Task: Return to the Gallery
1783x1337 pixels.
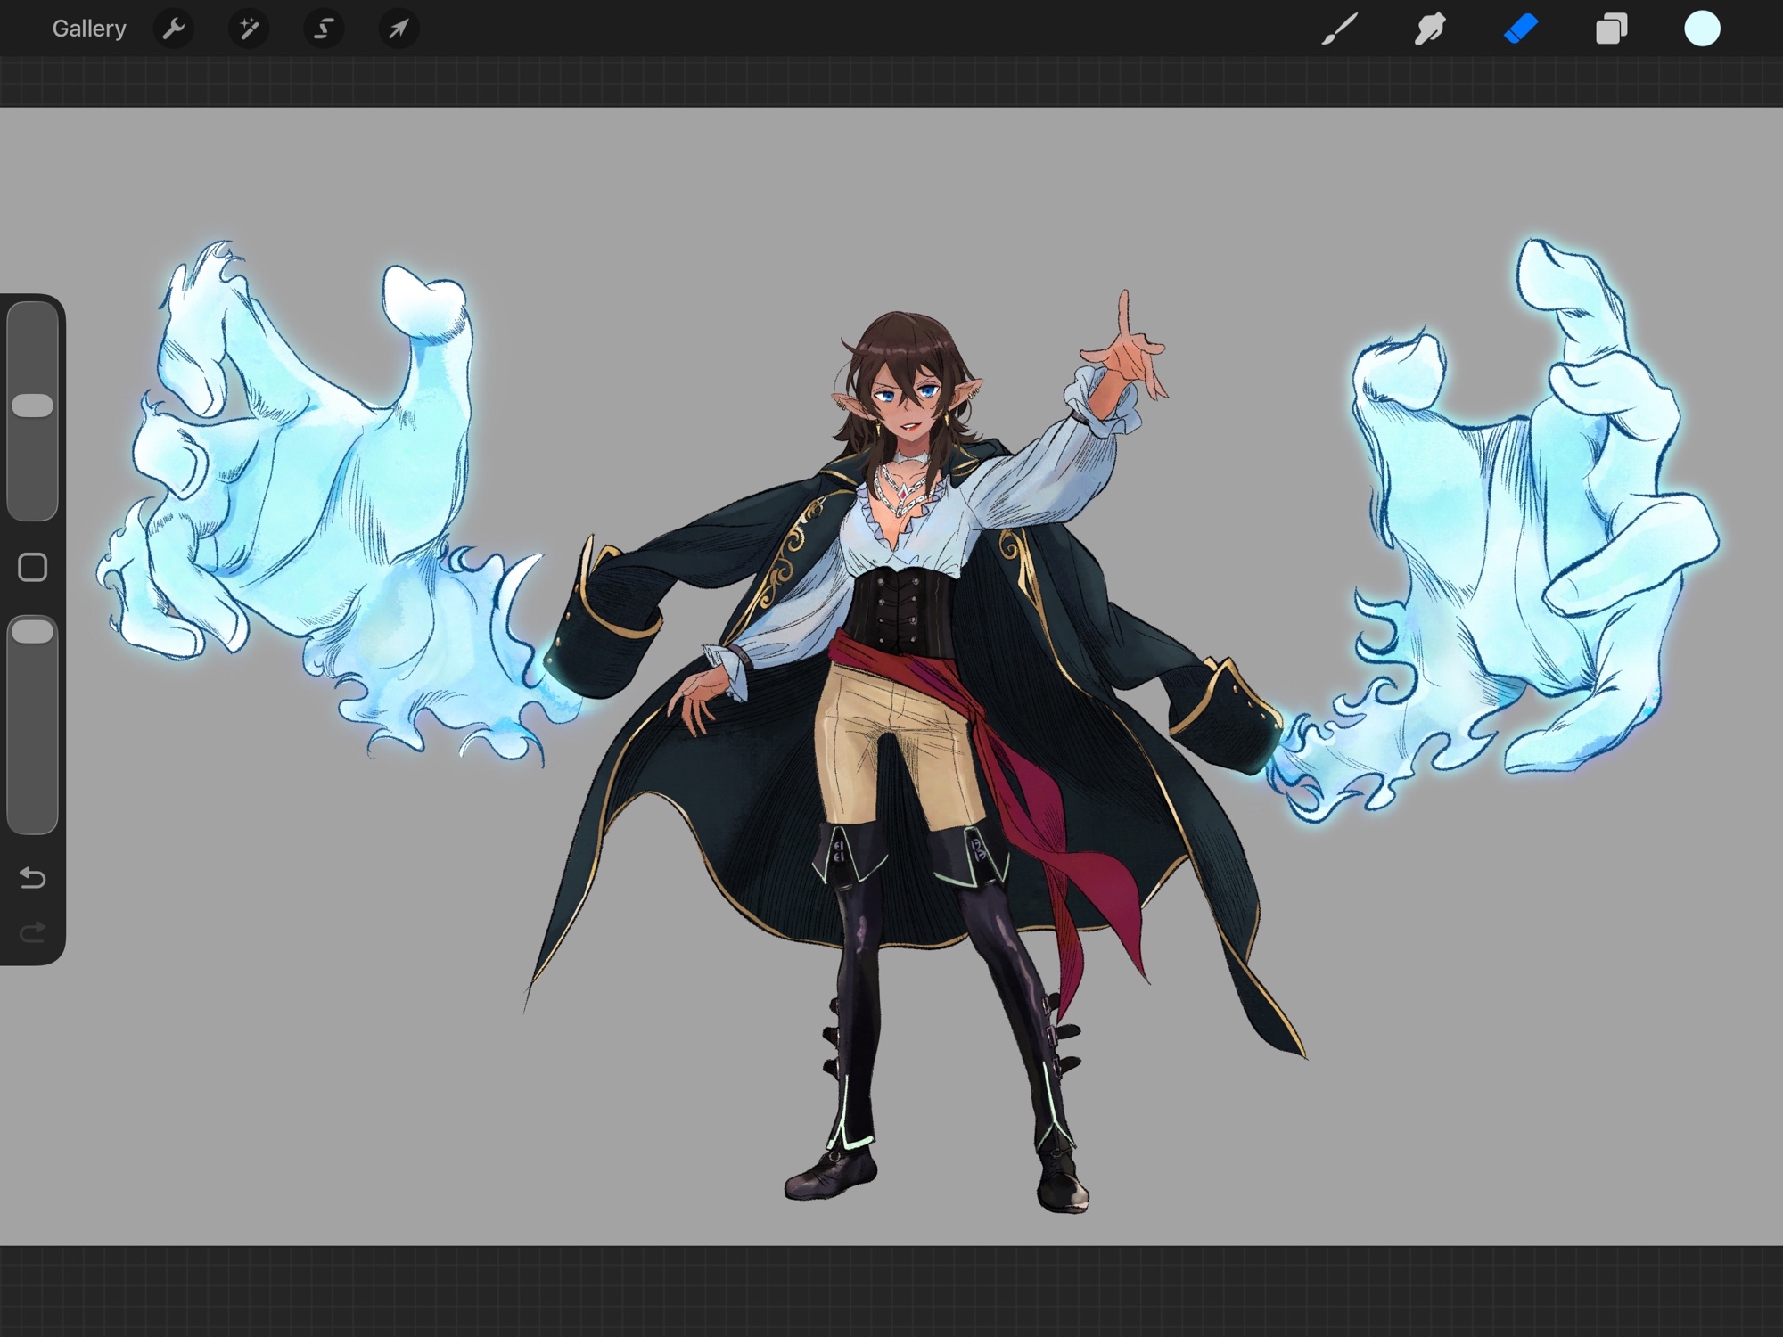Action: [x=89, y=29]
